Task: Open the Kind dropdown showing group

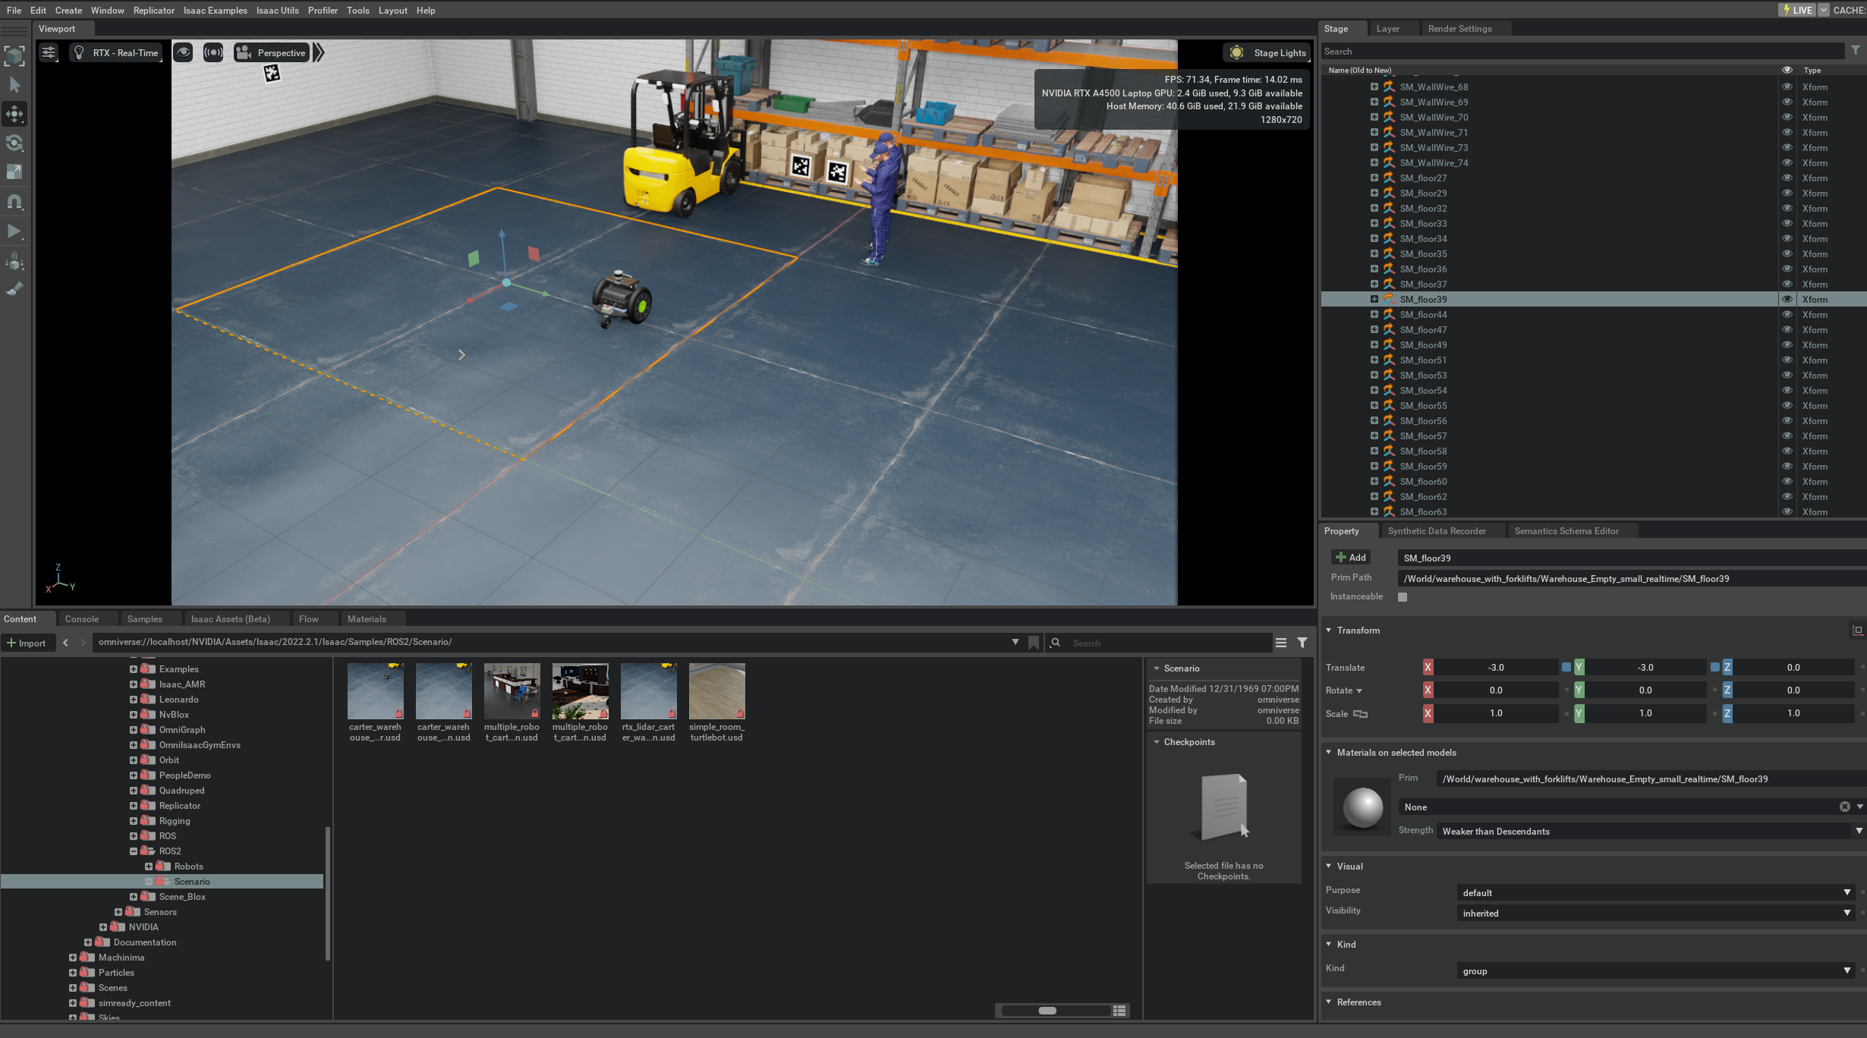Action: tap(1654, 971)
